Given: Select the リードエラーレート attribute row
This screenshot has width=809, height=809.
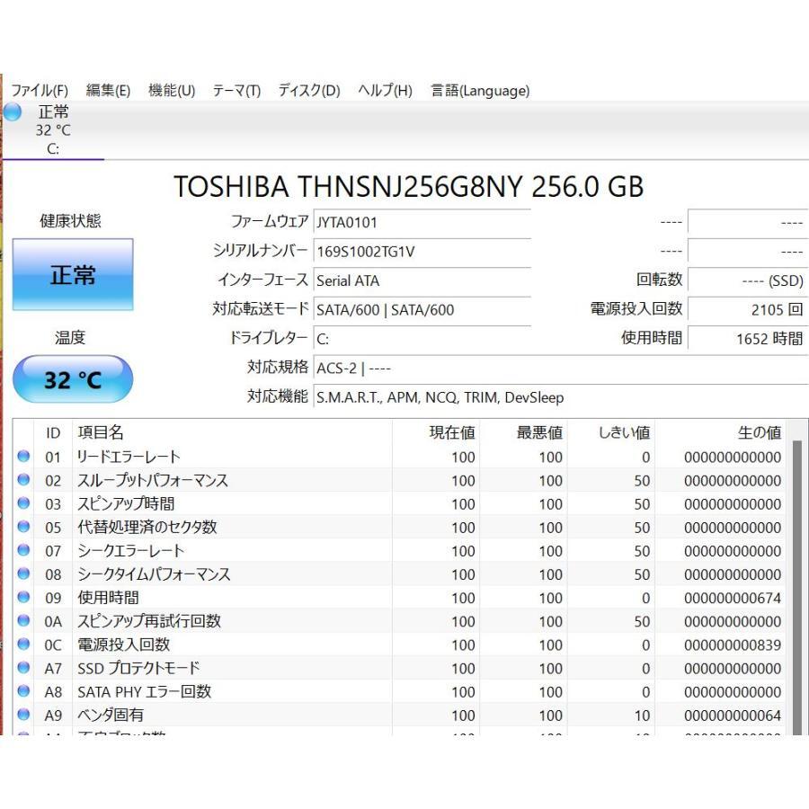Looking at the screenshot, I should pyautogui.click(x=399, y=457).
